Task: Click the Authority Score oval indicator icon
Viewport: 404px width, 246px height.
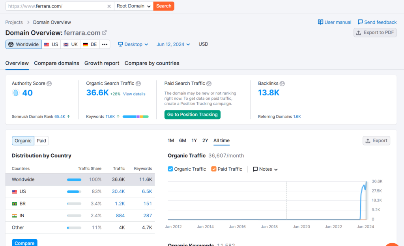Action: point(16,93)
